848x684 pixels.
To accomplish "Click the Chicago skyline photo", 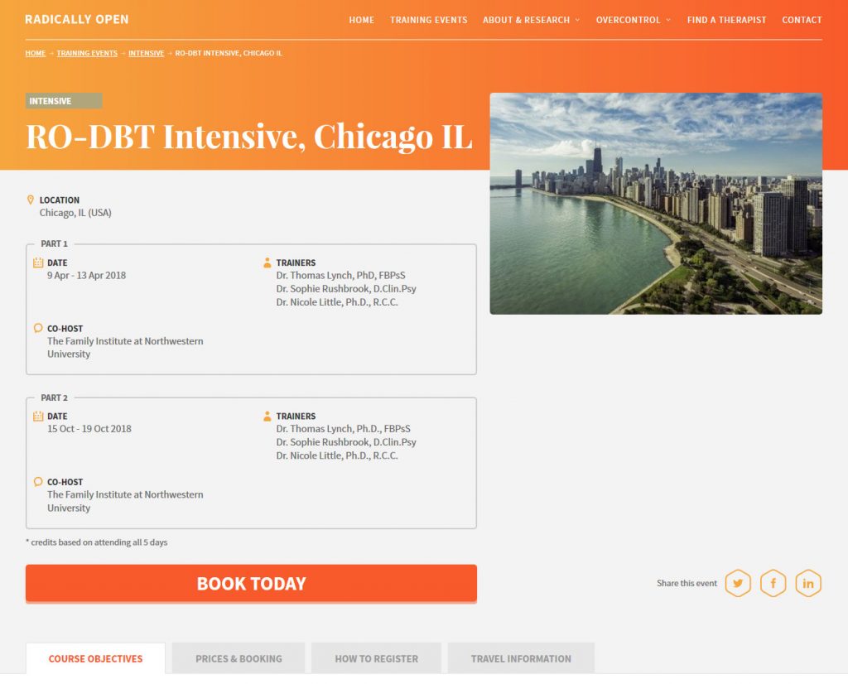I will click(x=656, y=204).
